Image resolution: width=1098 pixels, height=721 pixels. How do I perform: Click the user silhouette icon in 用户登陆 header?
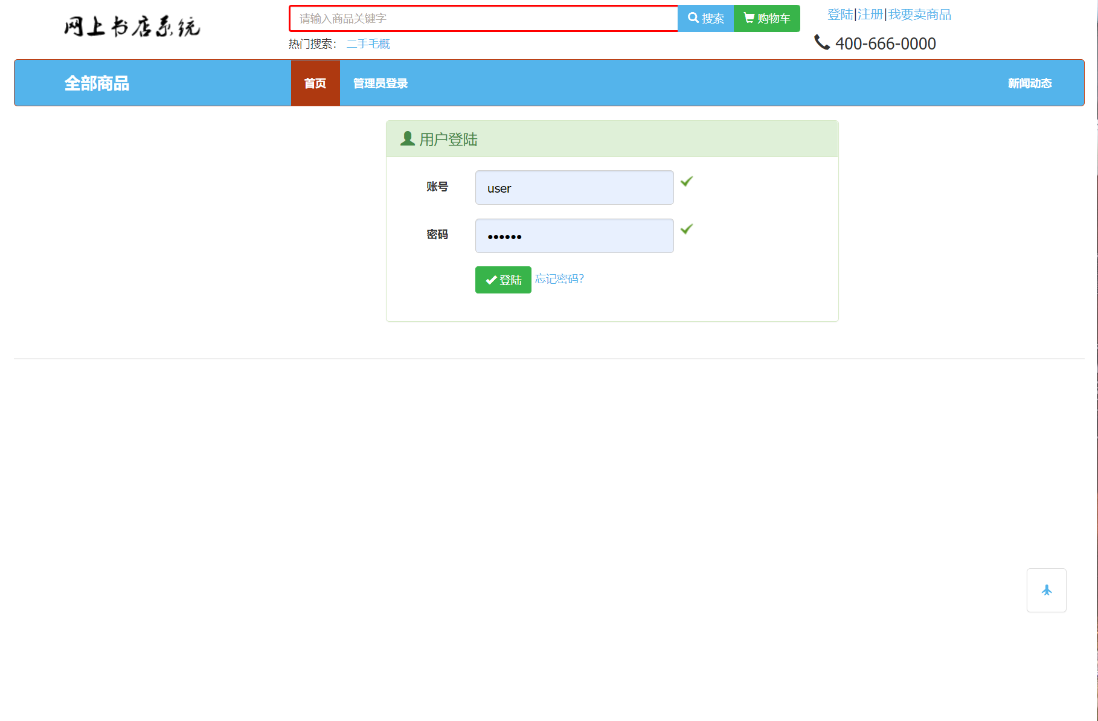pos(407,139)
